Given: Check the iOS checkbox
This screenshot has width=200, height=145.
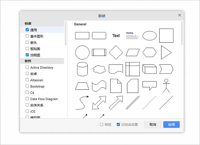Looking at the screenshot, I should pyautogui.click(x=27, y=111).
